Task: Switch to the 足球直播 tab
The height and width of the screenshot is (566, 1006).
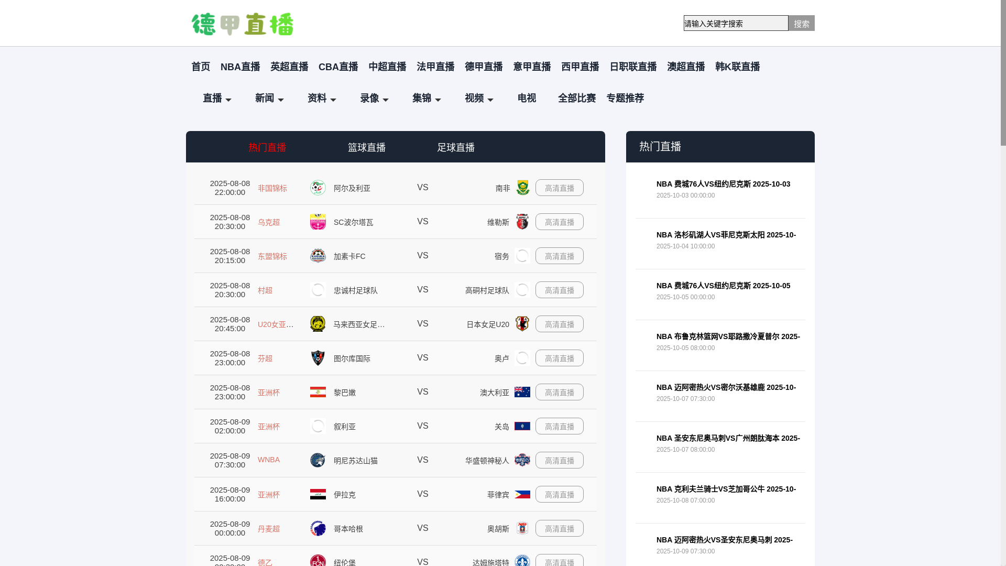Action: 456,147
